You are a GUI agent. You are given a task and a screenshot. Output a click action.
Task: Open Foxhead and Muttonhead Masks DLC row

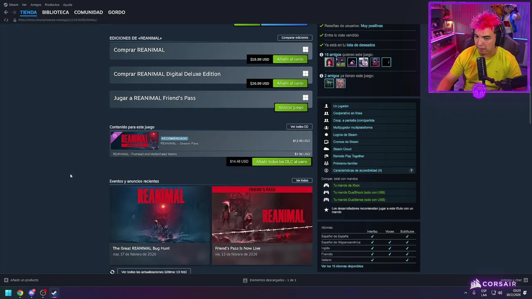click(x=211, y=154)
